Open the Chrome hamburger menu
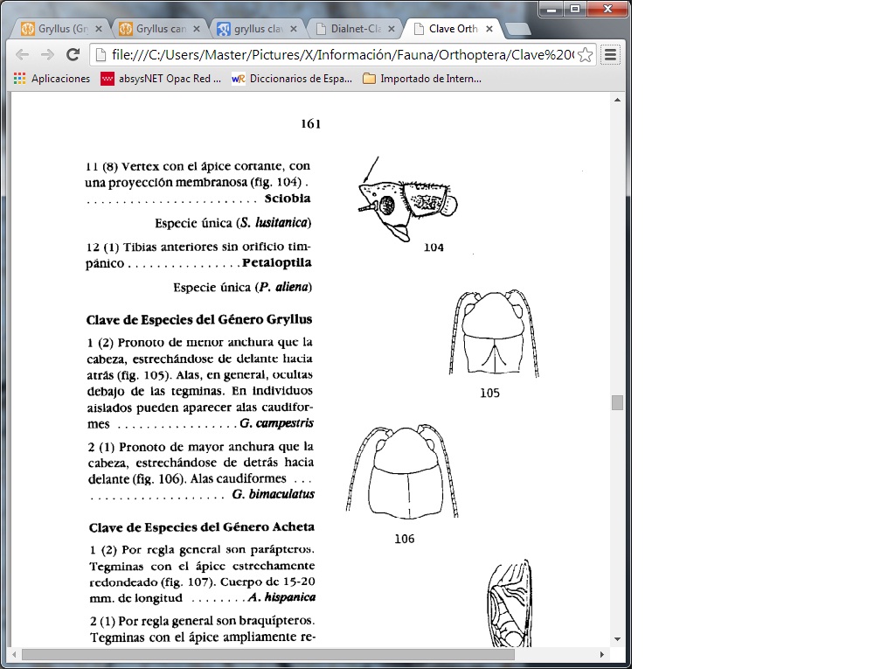The image size is (881, 669). click(610, 55)
